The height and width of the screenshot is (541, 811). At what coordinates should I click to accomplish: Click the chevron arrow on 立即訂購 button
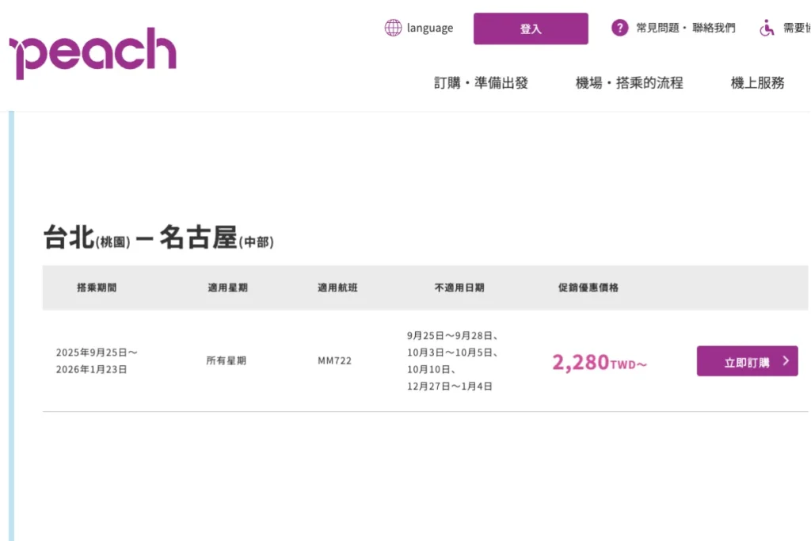(786, 361)
